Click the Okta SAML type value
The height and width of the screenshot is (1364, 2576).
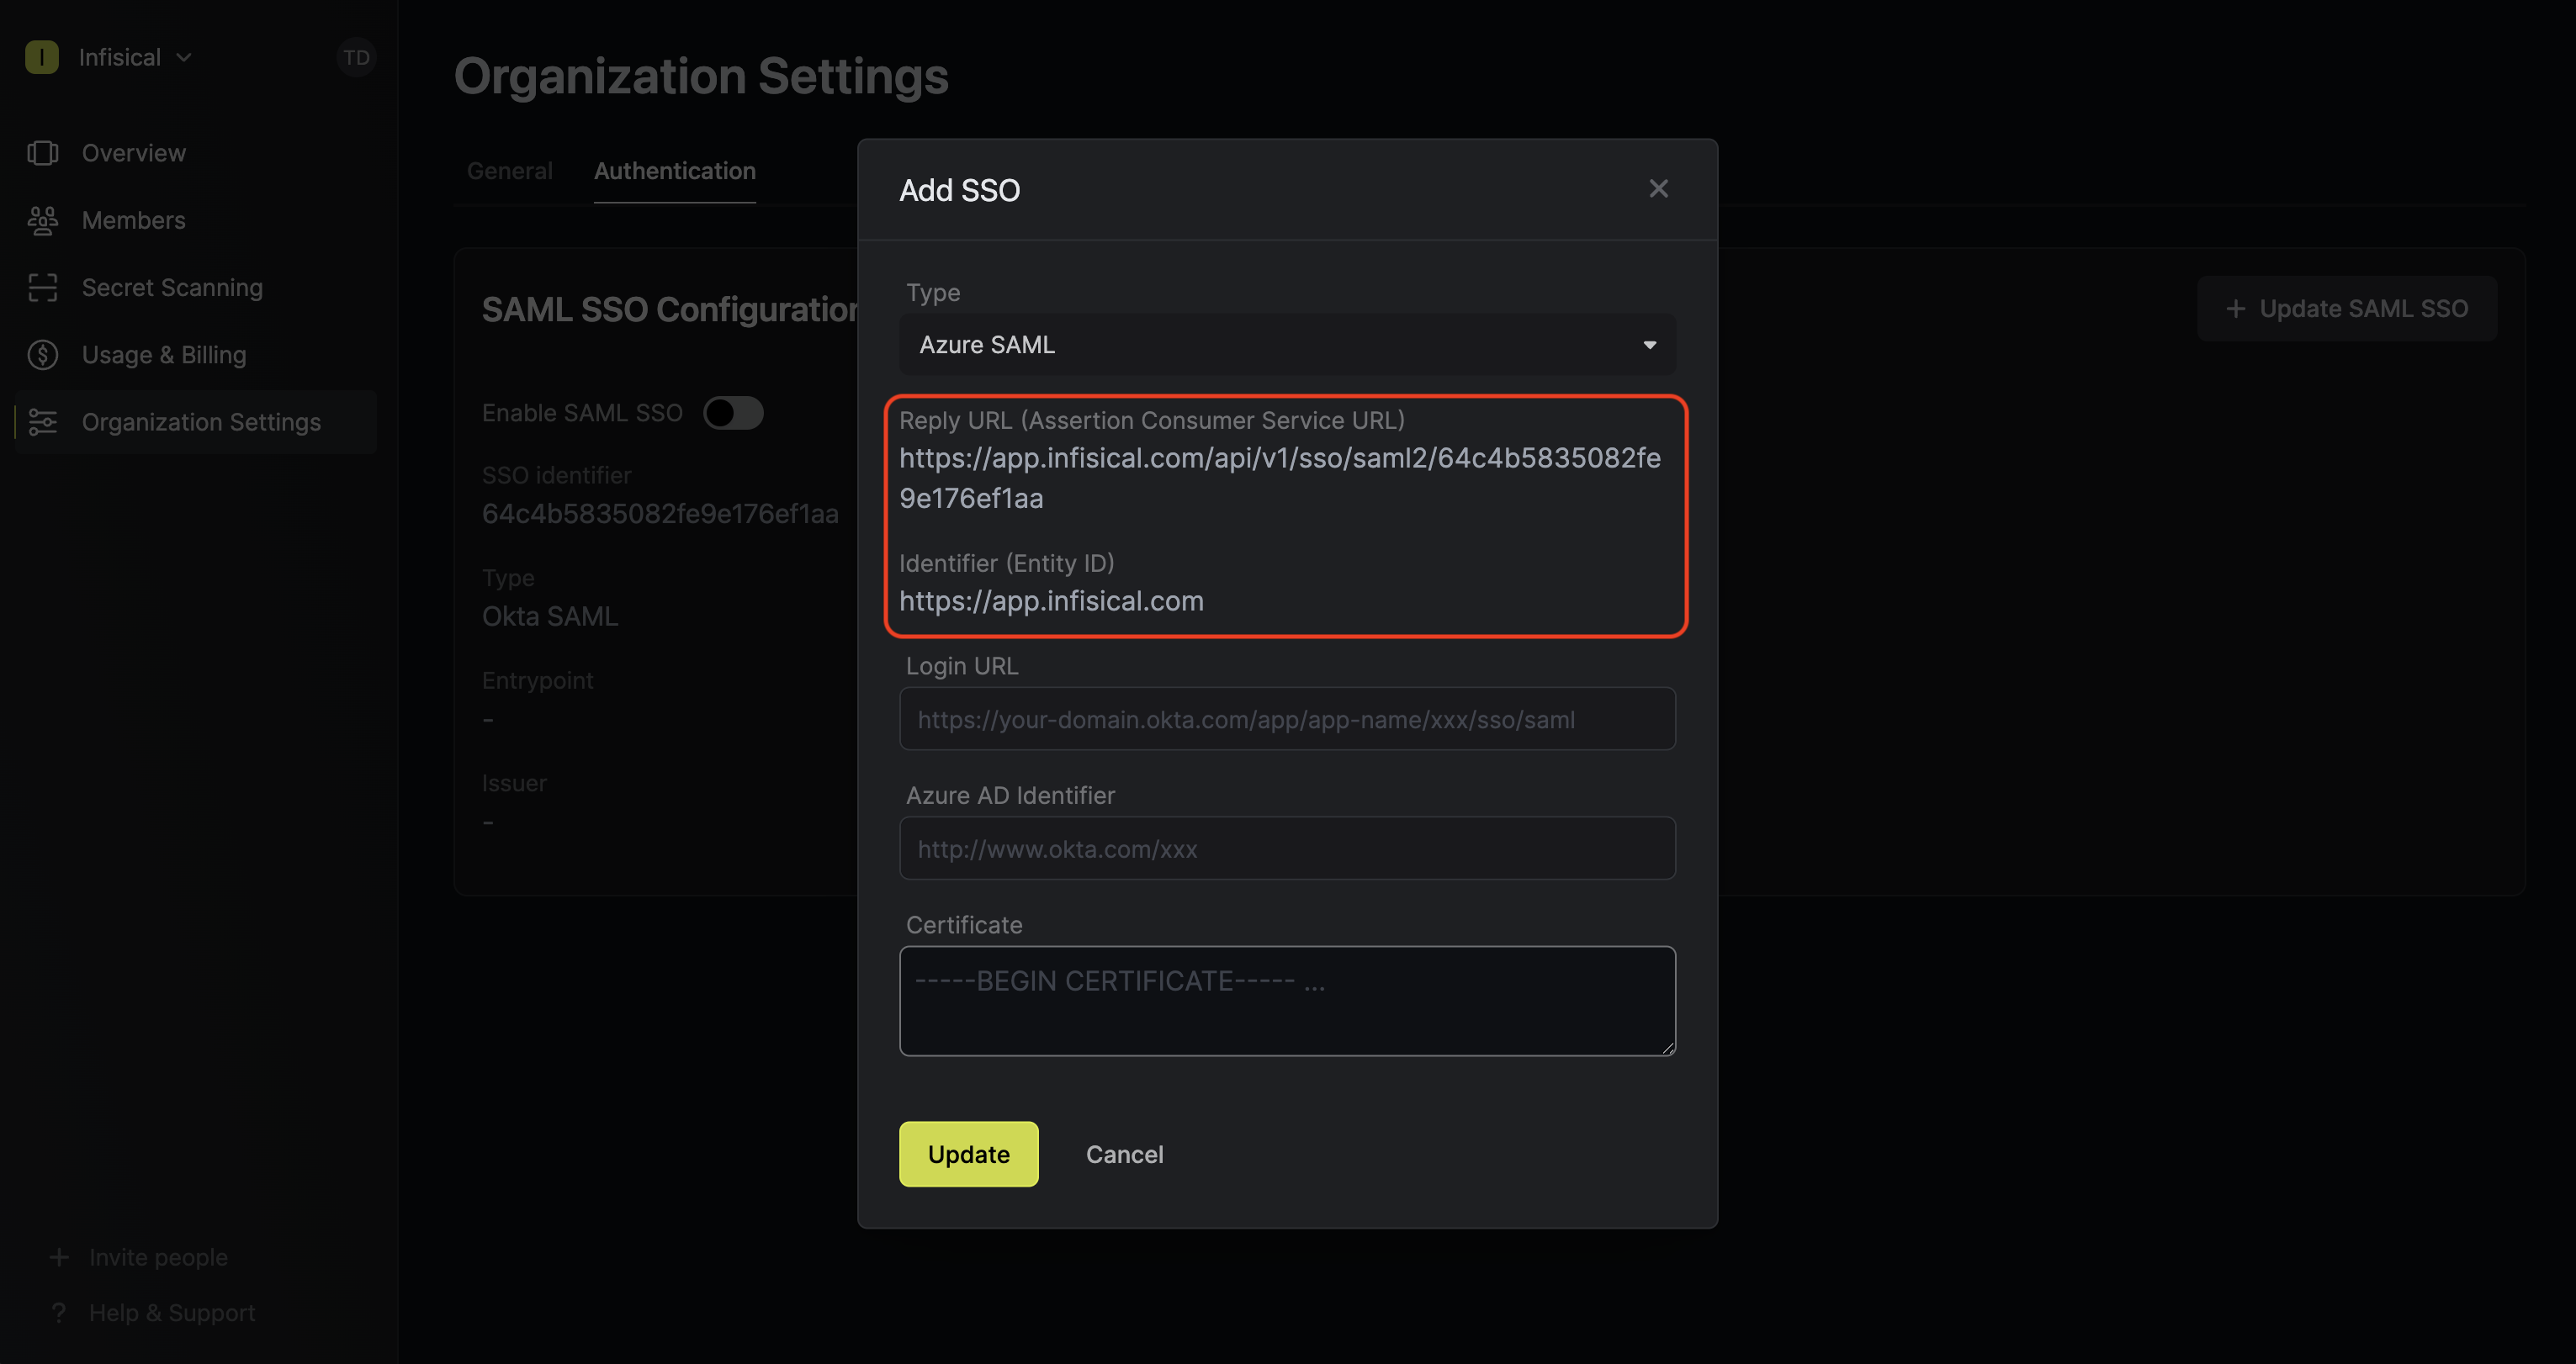point(550,616)
